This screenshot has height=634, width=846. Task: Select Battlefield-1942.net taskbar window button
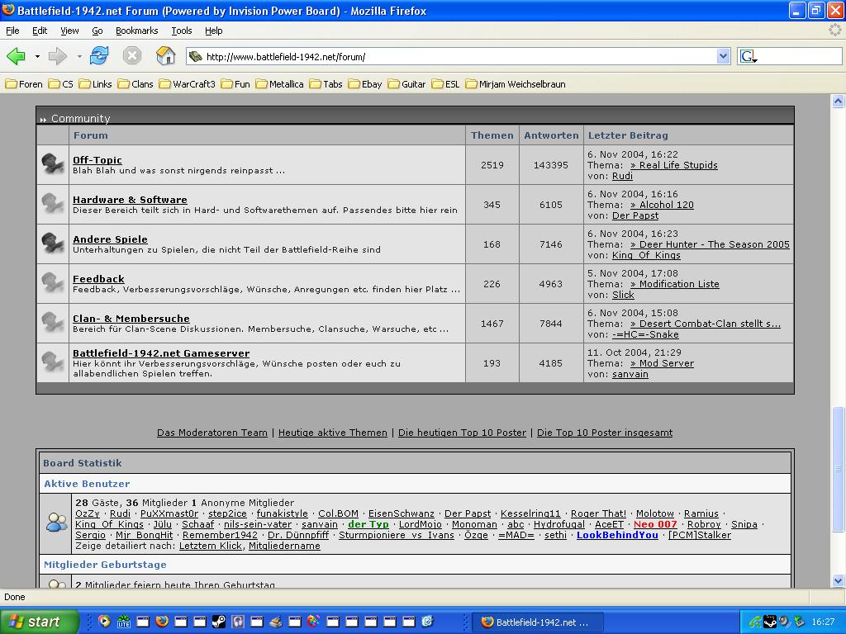click(x=537, y=622)
